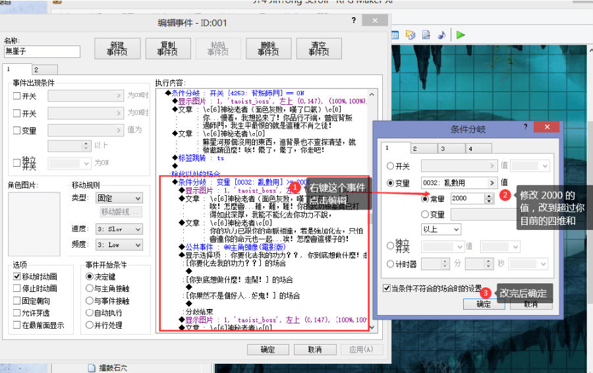
Task: Click 确定 in the 条件分岐 dialog
Action: click(x=484, y=304)
